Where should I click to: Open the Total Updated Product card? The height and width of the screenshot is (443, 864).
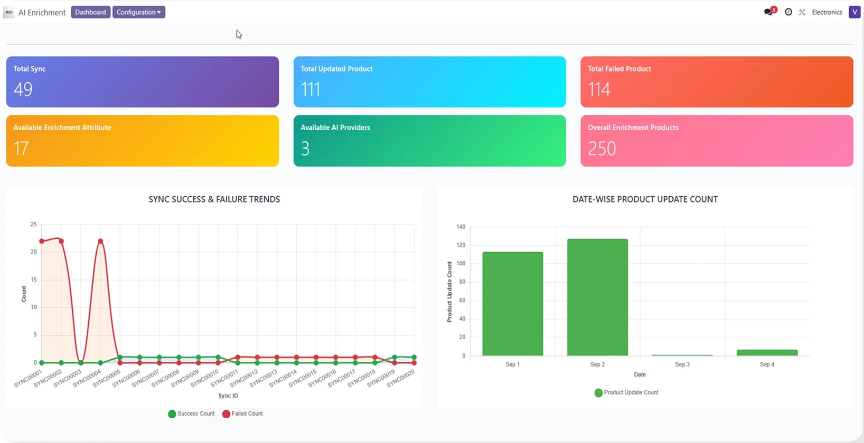click(429, 82)
